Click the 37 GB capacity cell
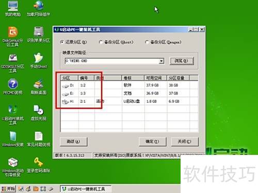 [173, 93]
